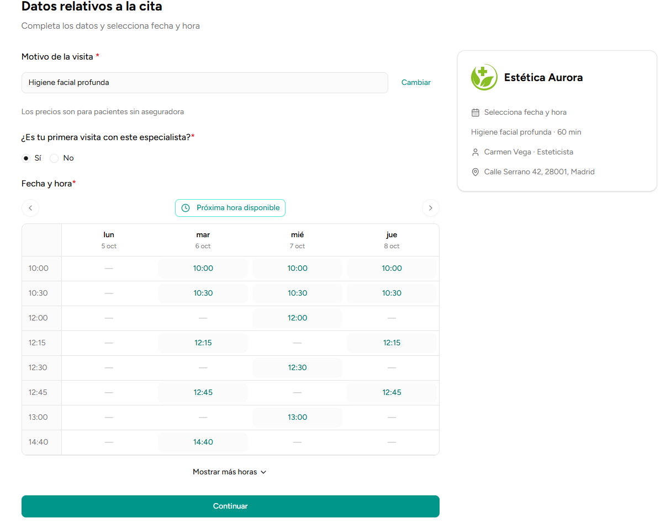The image size is (661, 529).
Task: Choose the 14:40 slot on Tuesday
Action: [203, 442]
